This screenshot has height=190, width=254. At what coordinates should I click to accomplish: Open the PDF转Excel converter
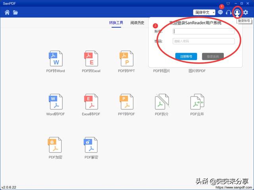[x=91, y=62]
